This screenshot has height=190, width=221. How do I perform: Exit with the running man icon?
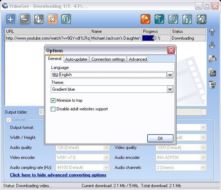coord(201,19)
